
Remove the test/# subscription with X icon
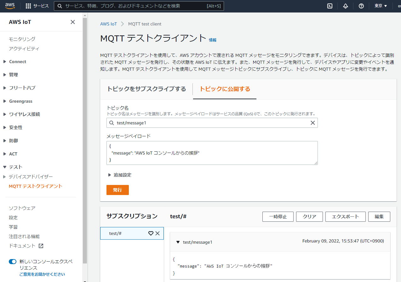click(158, 233)
